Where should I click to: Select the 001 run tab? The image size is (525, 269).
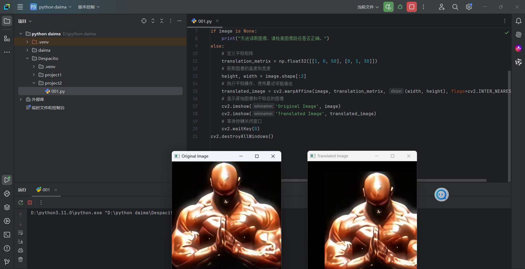(43, 190)
